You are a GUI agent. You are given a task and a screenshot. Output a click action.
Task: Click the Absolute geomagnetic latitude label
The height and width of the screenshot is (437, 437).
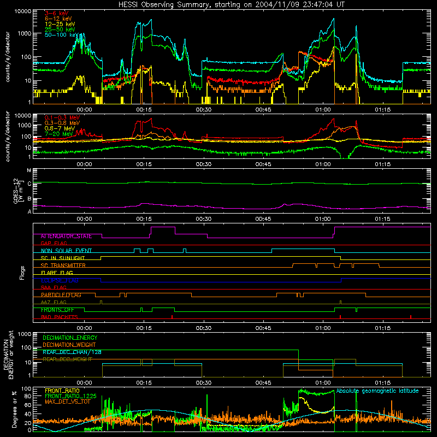click(x=377, y=391)
